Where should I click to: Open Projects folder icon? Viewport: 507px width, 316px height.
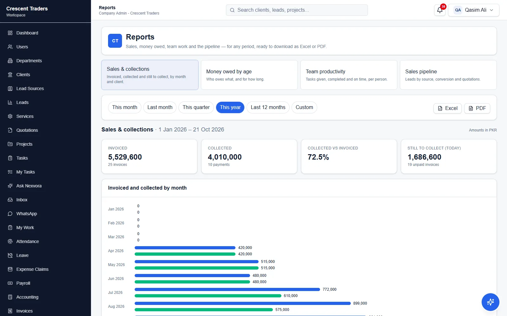point(10,144)
